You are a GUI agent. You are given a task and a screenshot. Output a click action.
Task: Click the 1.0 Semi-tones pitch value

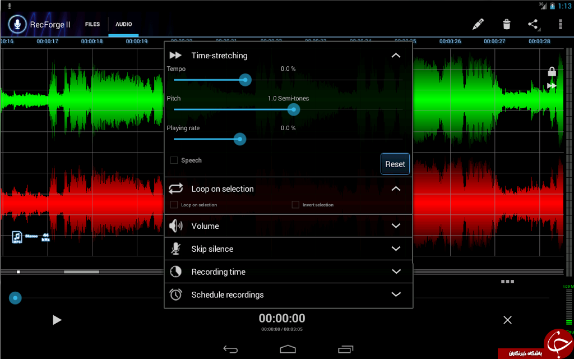tap(288, 98)
